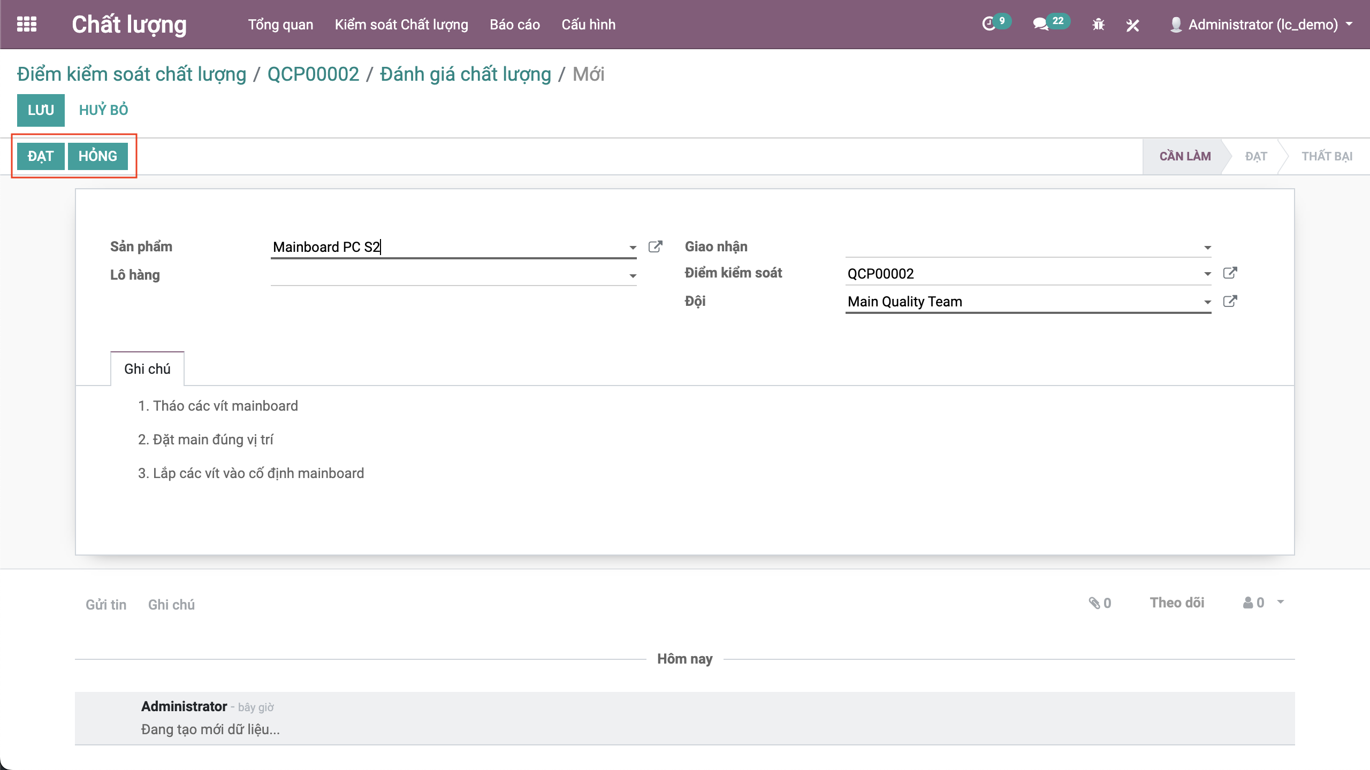Screen dimensions: 1370x770
Task: Open external link for Đội field
Action: click(x=1230, y=302)
